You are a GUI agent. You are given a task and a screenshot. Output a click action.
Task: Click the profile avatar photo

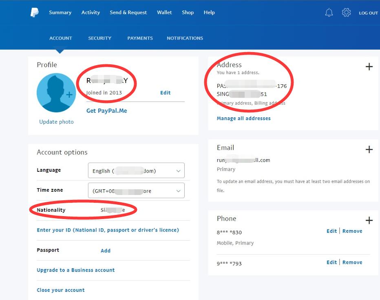(56, 93)
